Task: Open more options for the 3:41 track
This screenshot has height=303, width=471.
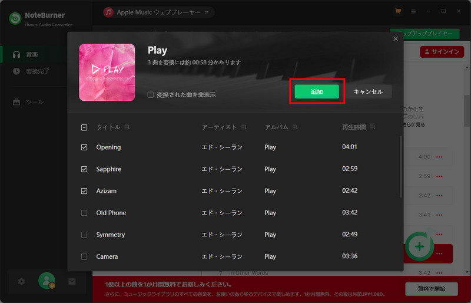Action: (439, 215)
